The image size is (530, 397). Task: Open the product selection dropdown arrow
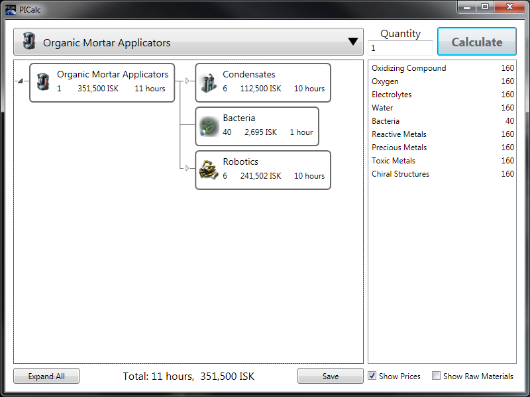tap(353, 42)
